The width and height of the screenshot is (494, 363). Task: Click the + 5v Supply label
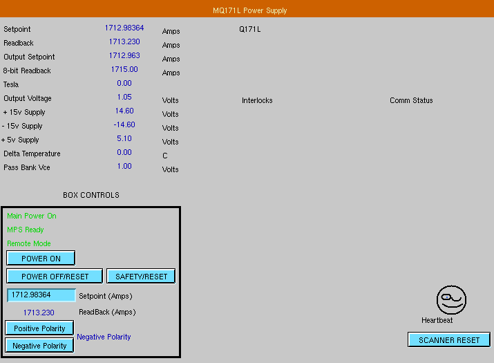coord(20,140)
